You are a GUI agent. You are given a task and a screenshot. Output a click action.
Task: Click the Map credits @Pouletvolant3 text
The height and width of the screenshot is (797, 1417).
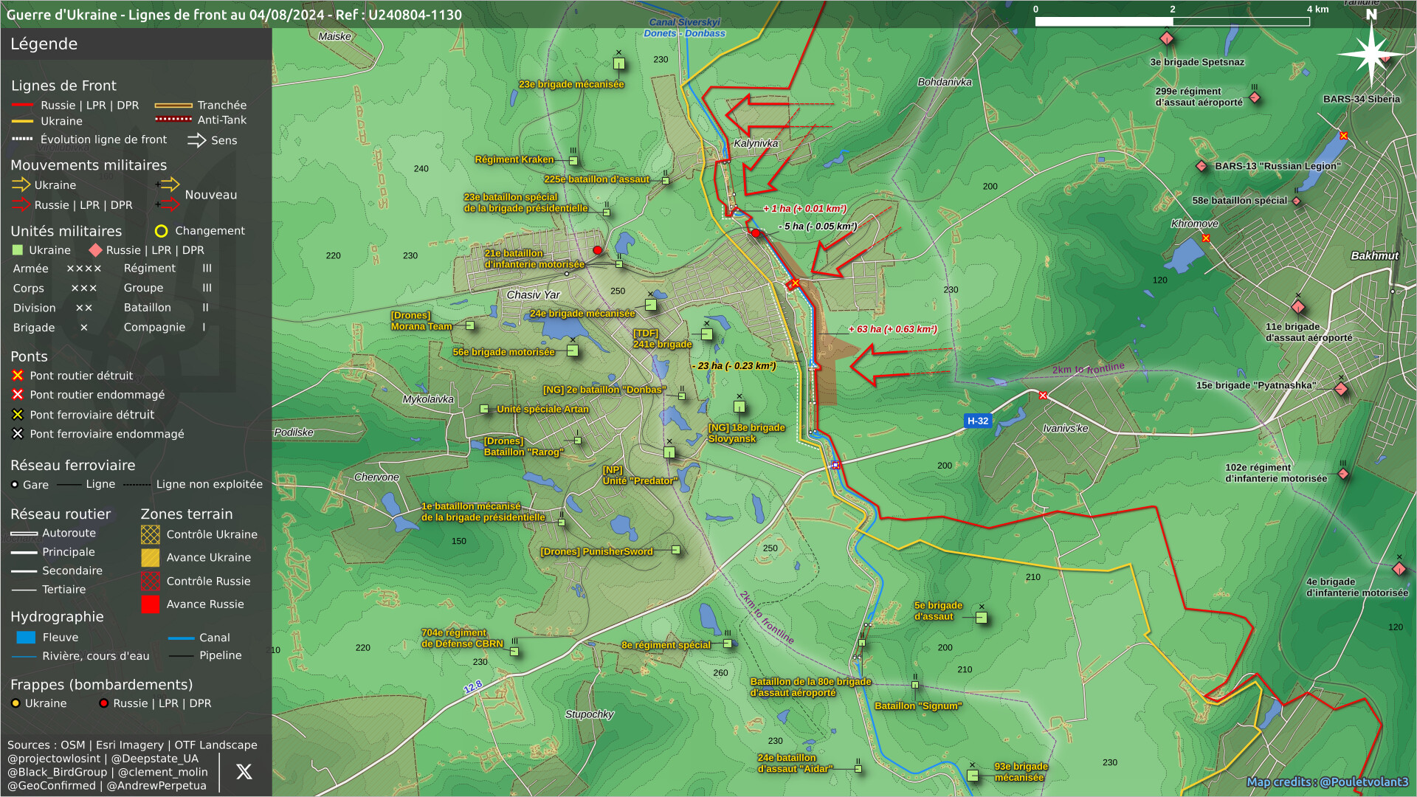coord(1327,782)
